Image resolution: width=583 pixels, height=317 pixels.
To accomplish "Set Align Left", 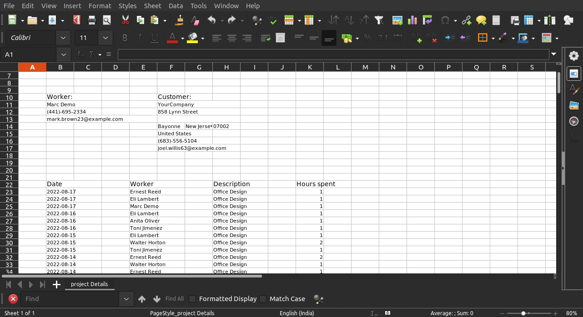I will click(217, 38).
